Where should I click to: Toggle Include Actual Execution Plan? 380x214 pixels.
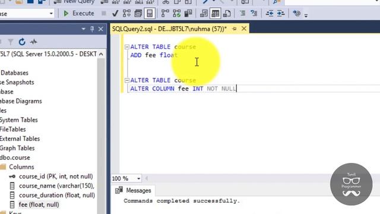[x=165, y=13]
